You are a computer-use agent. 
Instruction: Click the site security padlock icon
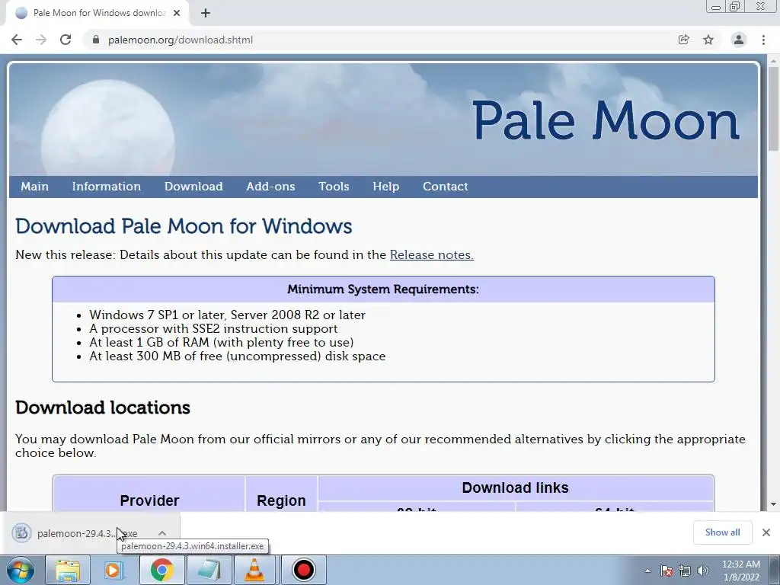96,40
